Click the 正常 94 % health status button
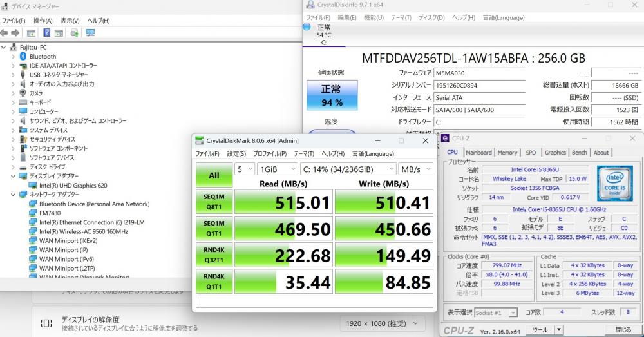Viewport: 644px width, 337px height. point(332,95)
